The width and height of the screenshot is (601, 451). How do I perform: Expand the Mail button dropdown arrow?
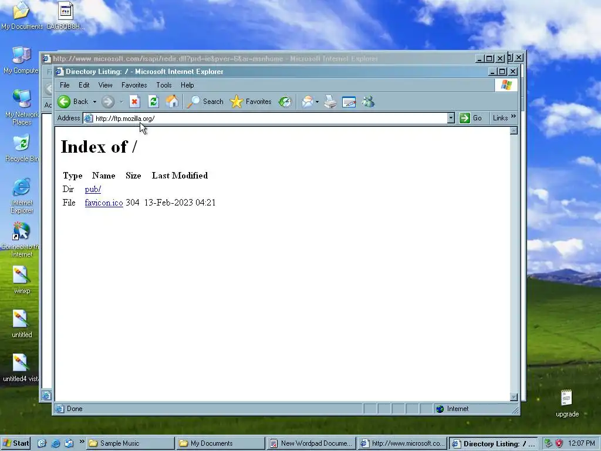click(x=317, y=102)
